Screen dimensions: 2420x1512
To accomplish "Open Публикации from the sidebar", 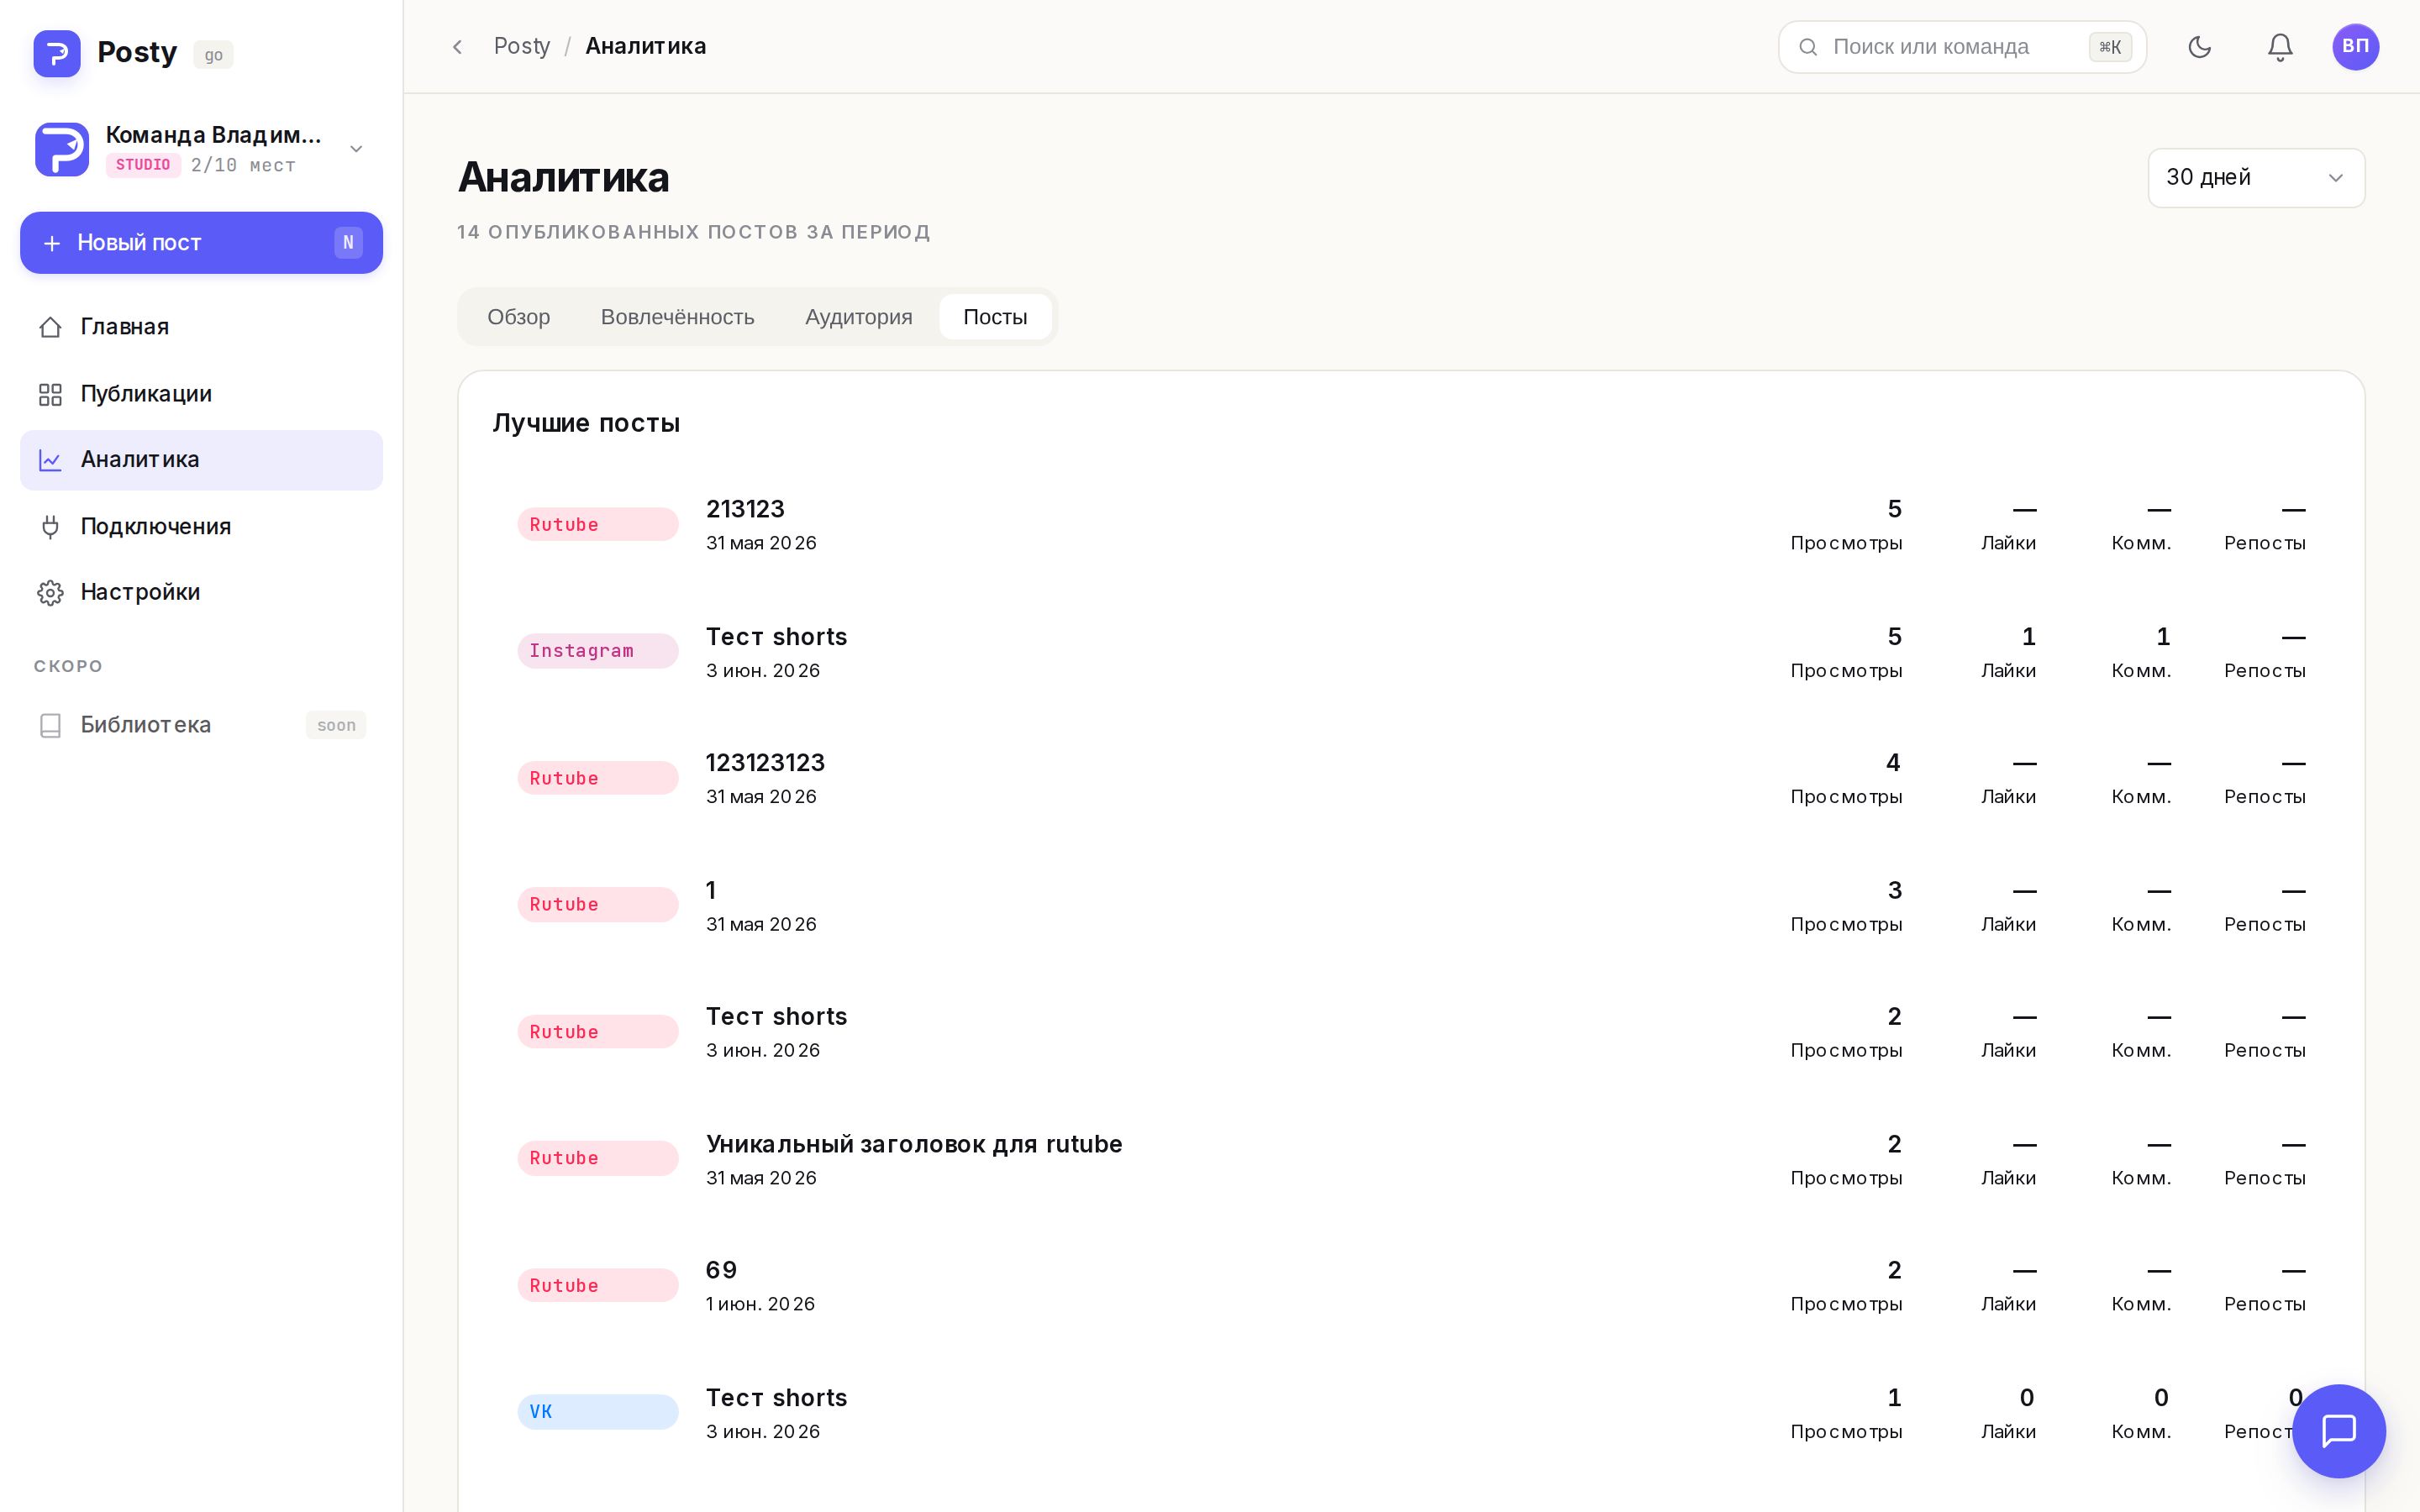I will coord(201,394).
